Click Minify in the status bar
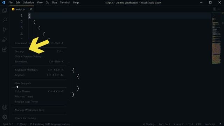Screen dimensions: 224x126 click(22, 124)
